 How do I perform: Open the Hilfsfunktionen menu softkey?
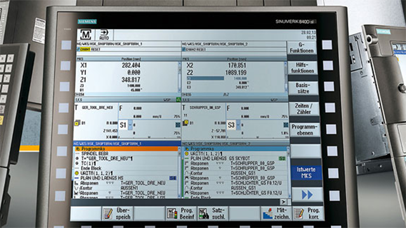coord(303,68)
